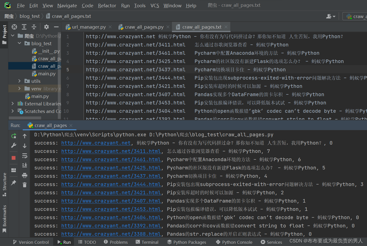Open the crazyant.net homepage link in console
Viewport: 367px width, 246px height.
(x=96, y=143)
